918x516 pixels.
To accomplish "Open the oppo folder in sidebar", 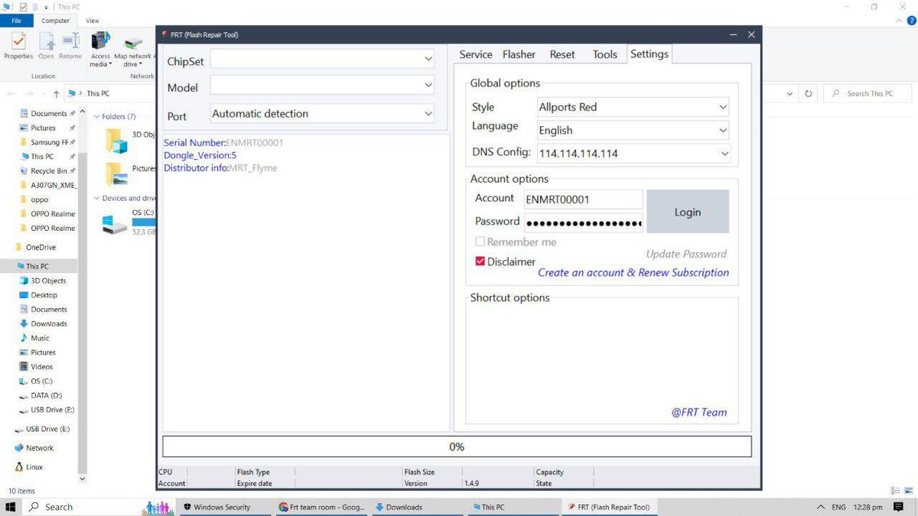I will (39, 200).
